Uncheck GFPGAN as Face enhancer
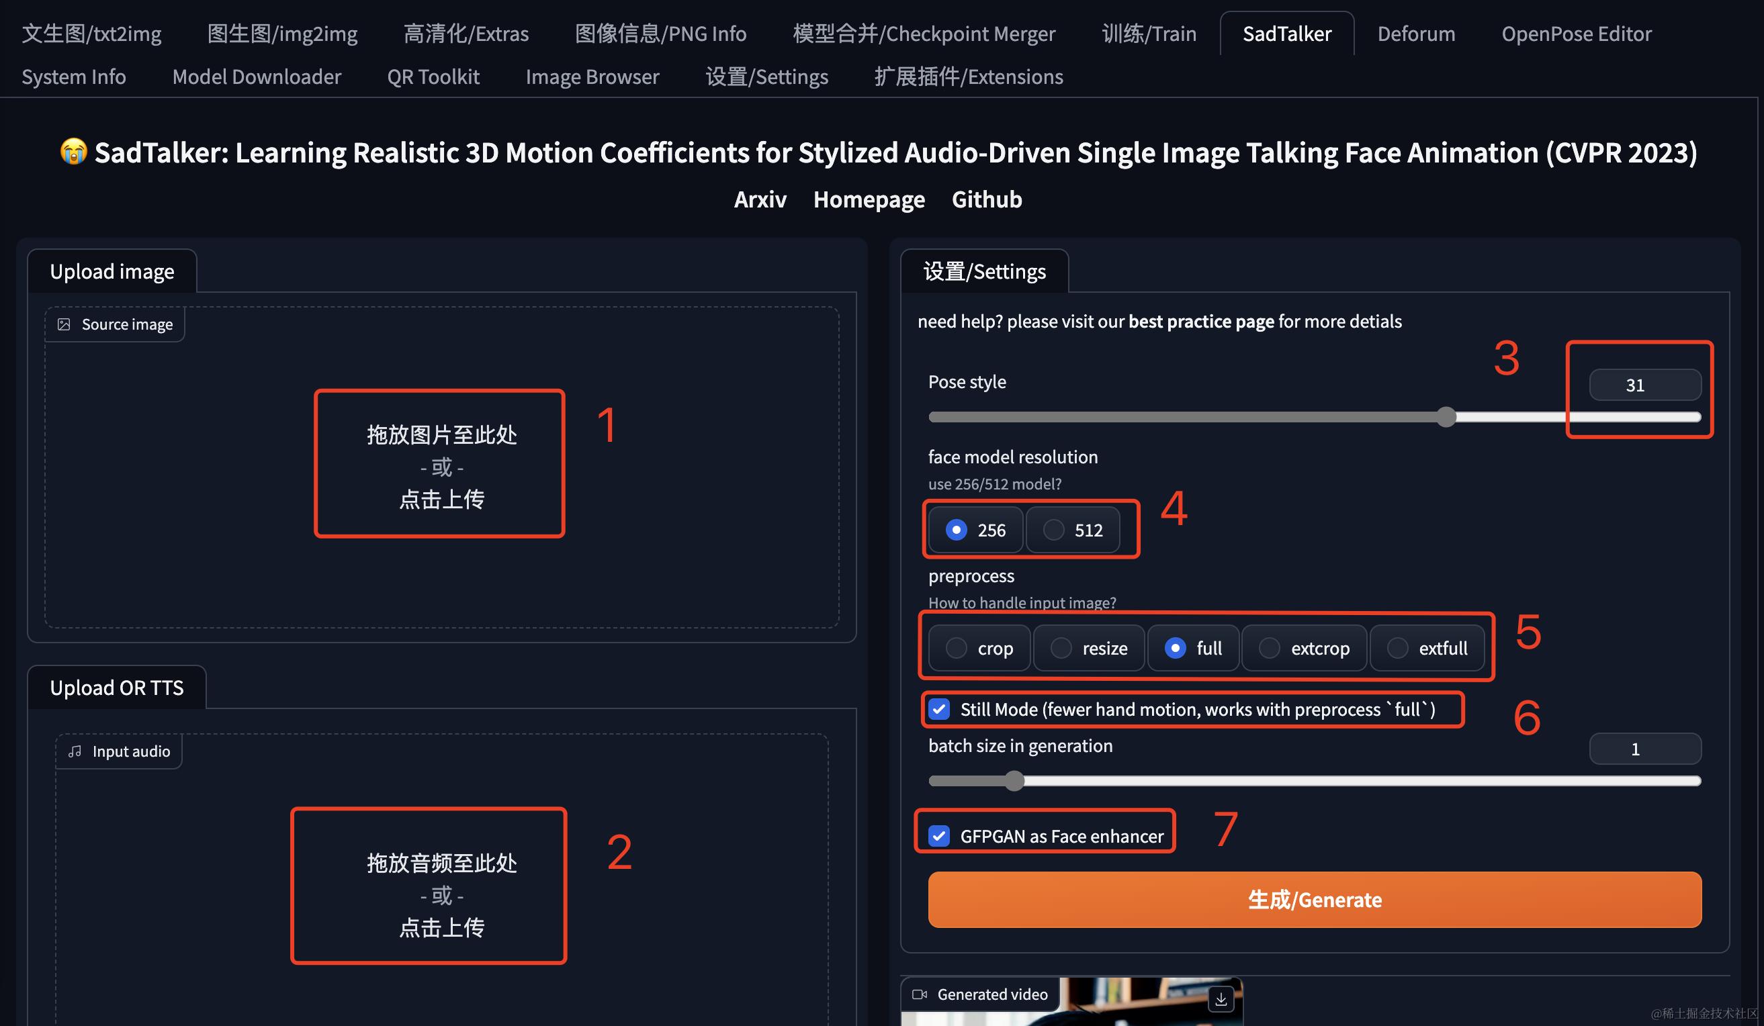 pyautogui.click(x=939, y=837)
